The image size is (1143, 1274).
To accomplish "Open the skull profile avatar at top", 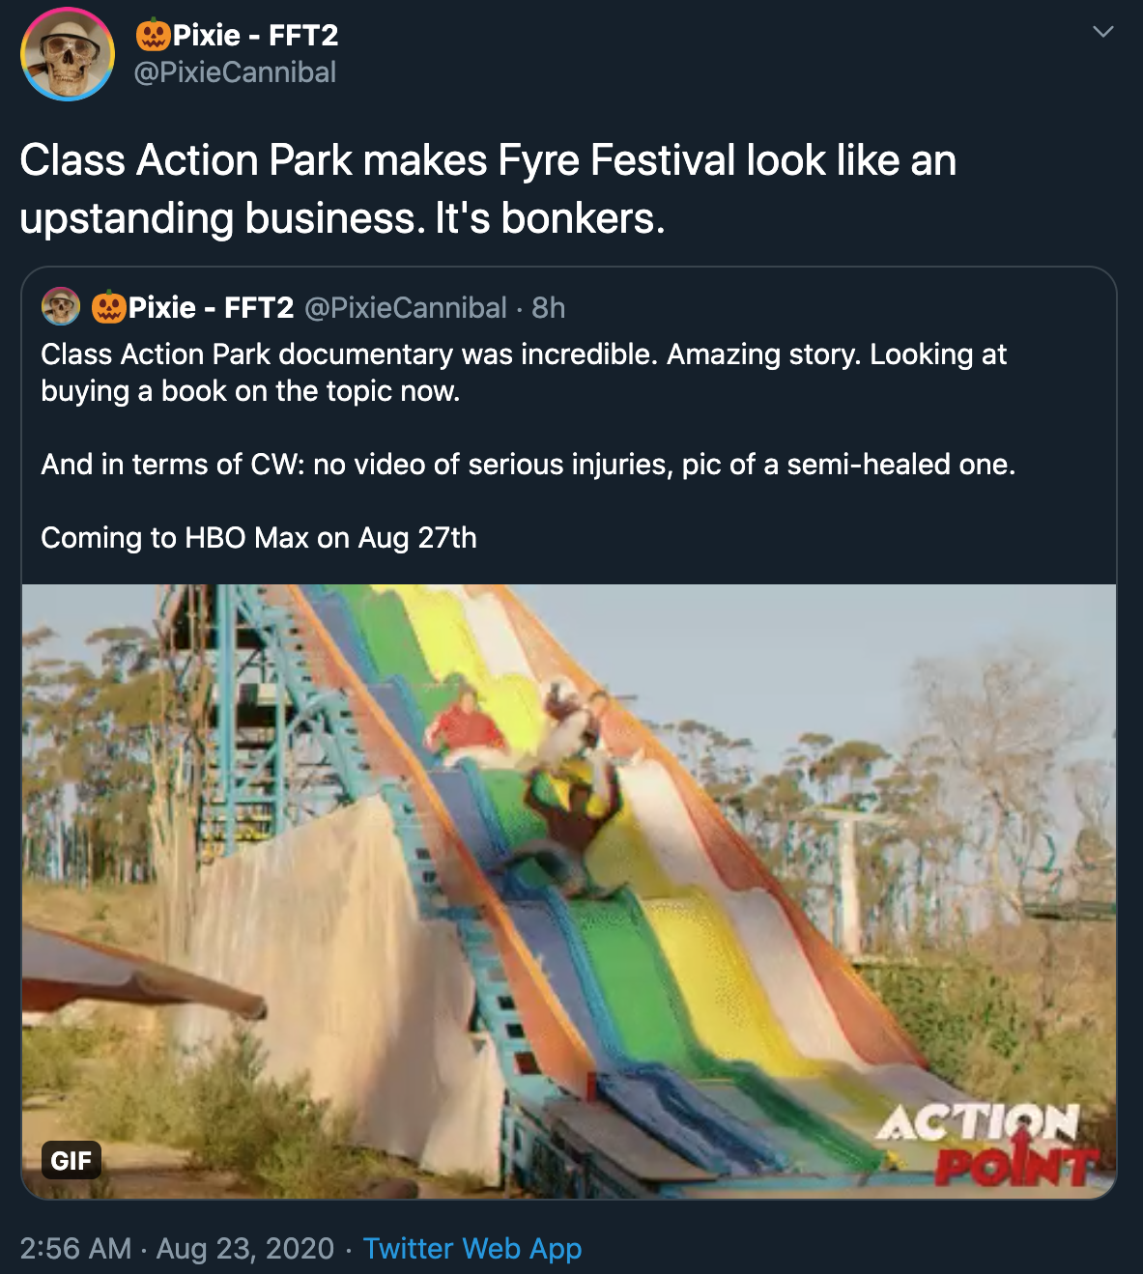I will point(68,54).
